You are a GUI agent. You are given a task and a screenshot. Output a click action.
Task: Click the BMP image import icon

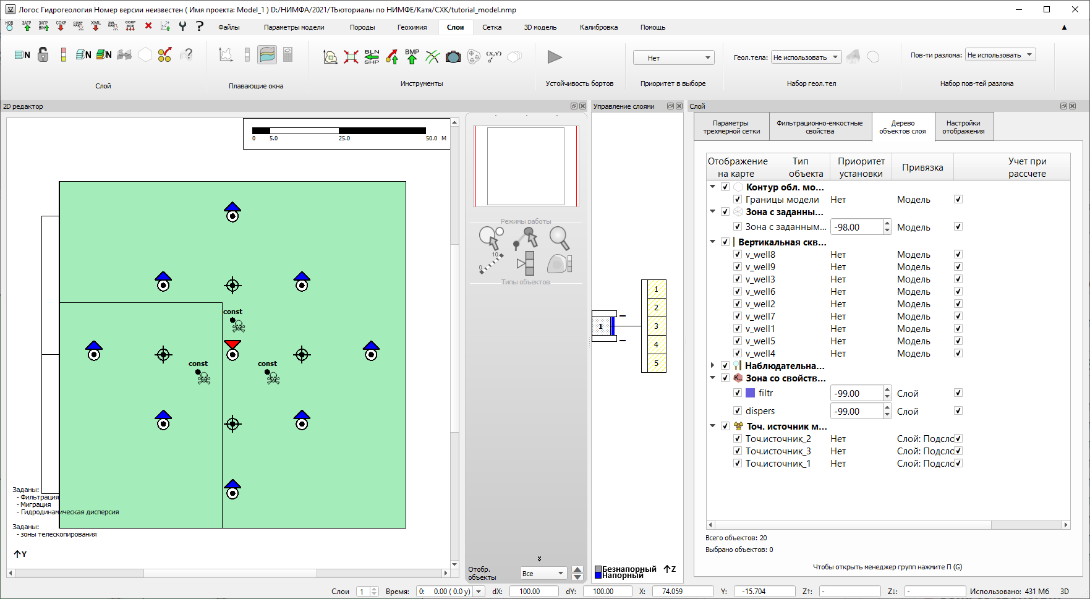pos(412,57)
